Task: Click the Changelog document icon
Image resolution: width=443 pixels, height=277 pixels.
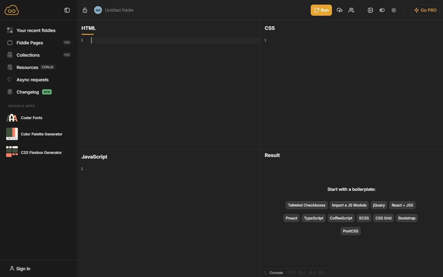Action: point(10,92)
